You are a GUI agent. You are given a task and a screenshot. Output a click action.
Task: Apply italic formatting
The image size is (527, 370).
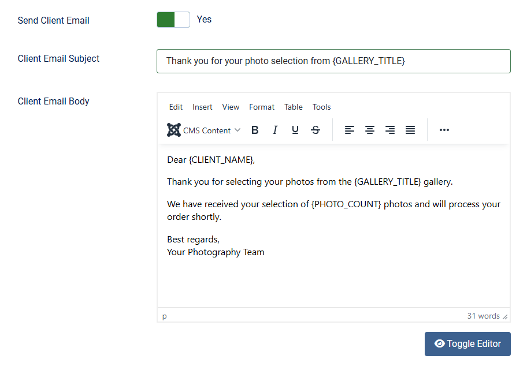pyautogui.click(x=275, y=130)
